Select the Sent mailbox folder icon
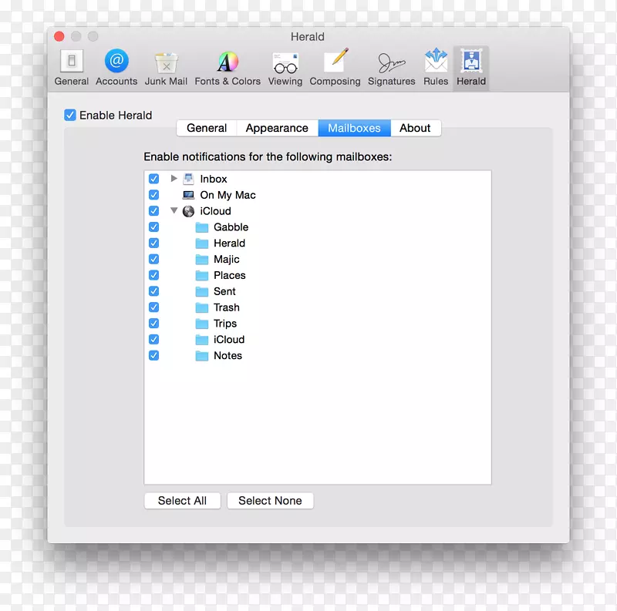 [201, 291]
